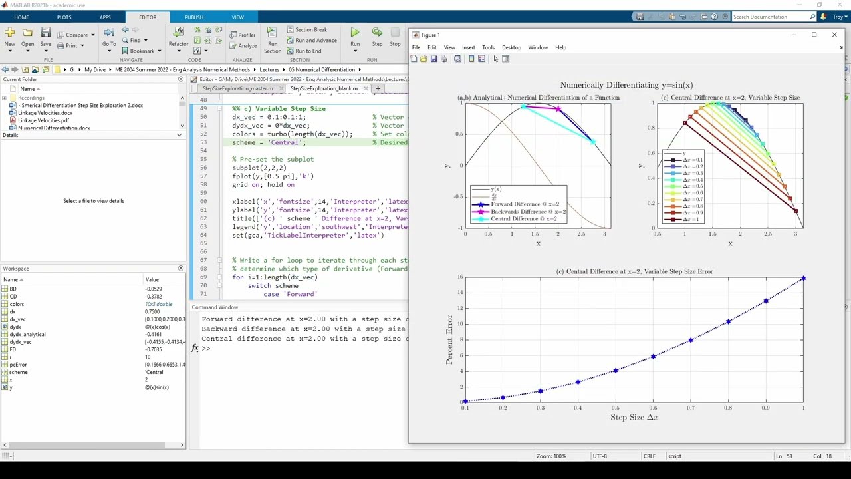Viewport: 851px width, 479px height.
Task: Click the Value column header in Workspace
Action: [152, 280]
